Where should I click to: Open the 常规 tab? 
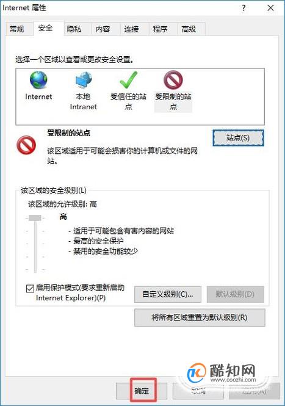point(17,29)
